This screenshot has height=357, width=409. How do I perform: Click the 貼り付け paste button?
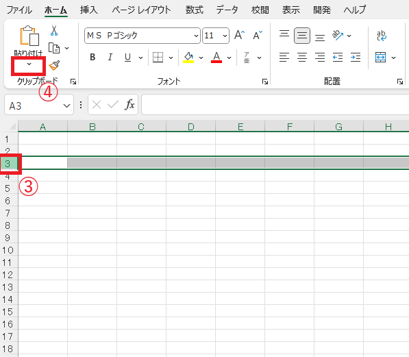point(29,40)
